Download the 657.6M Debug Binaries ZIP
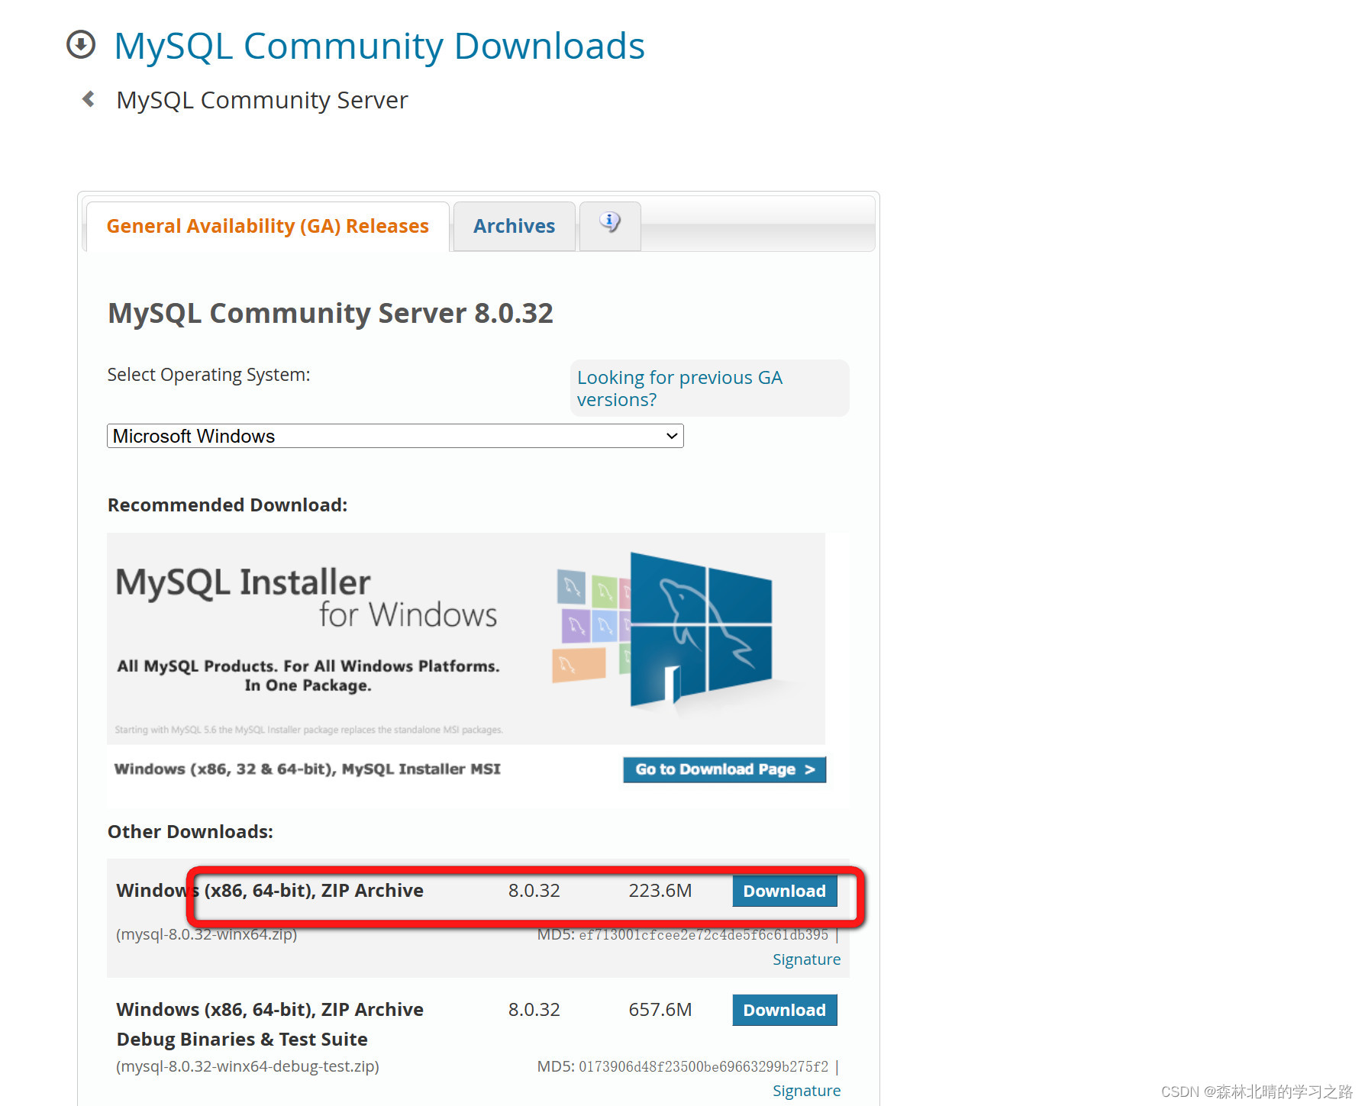The width and height of the screenshot is (1365, 1106). tap(785, 1010)
